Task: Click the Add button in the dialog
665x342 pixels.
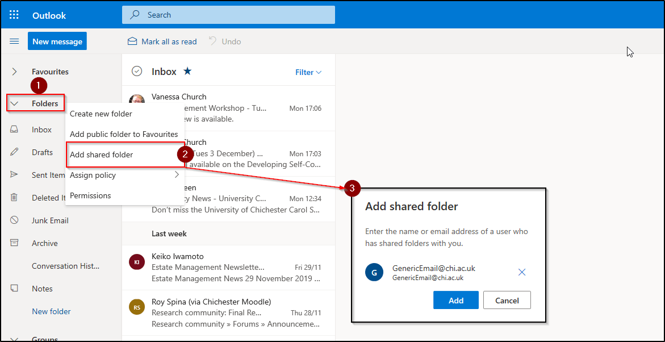Action: coord(455,300)
